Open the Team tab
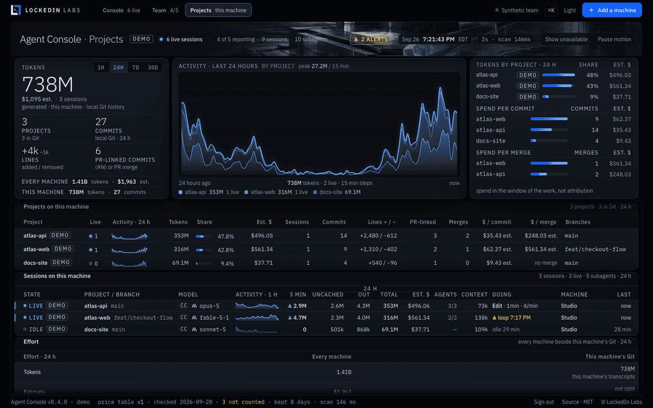The height and width of the screenshot is (408, 653). 165,10
